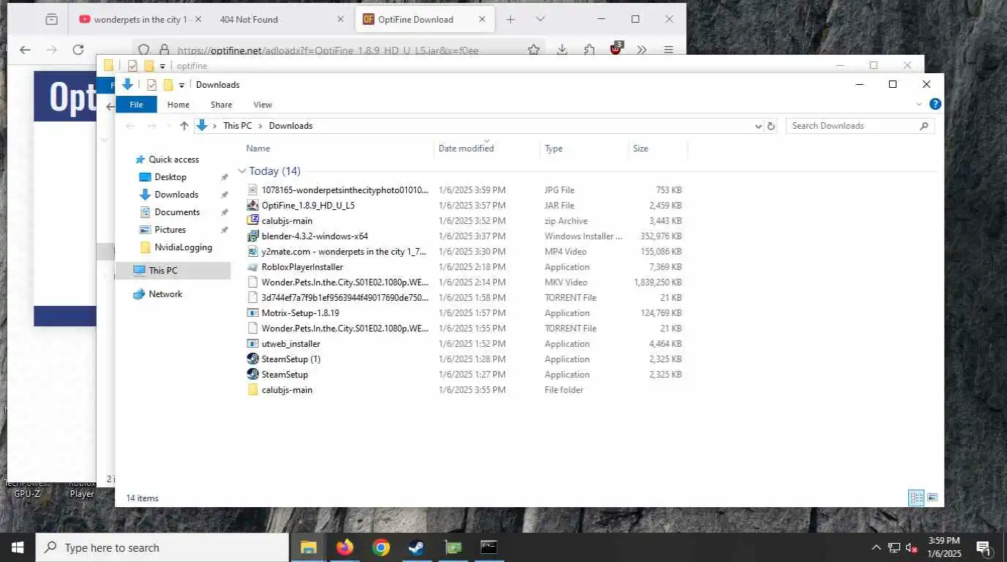Switch to Firefox on the taskbar

[x=345, y=547]
